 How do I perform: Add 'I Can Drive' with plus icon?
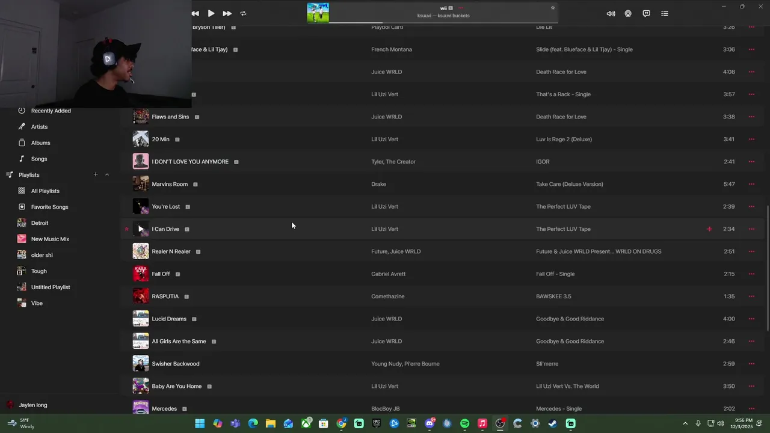[709, 229]
